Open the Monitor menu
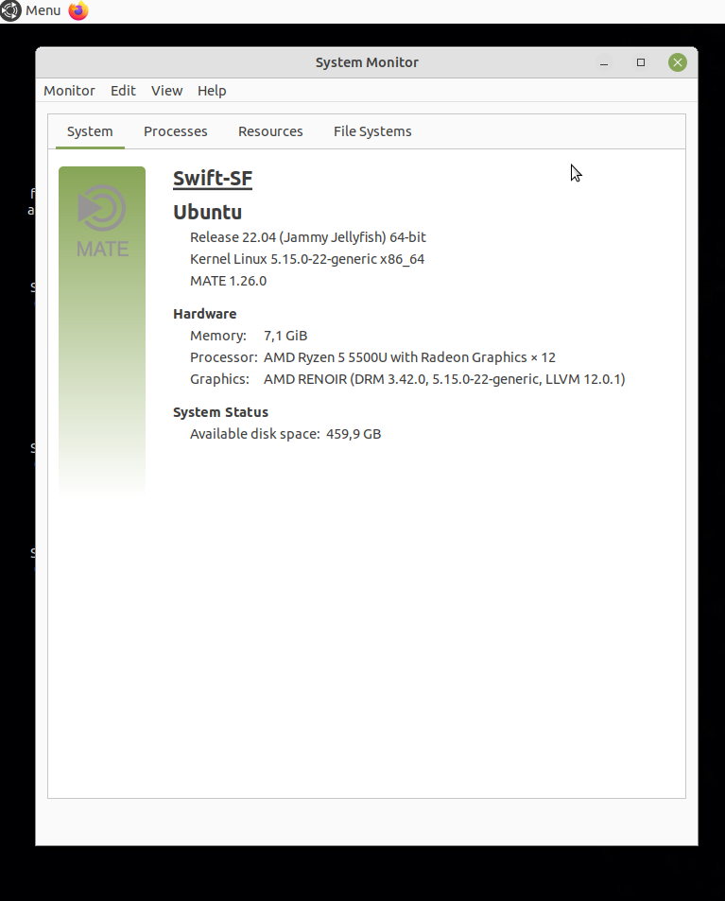This screenshot has width=725, height=901. tap(69, 91)
